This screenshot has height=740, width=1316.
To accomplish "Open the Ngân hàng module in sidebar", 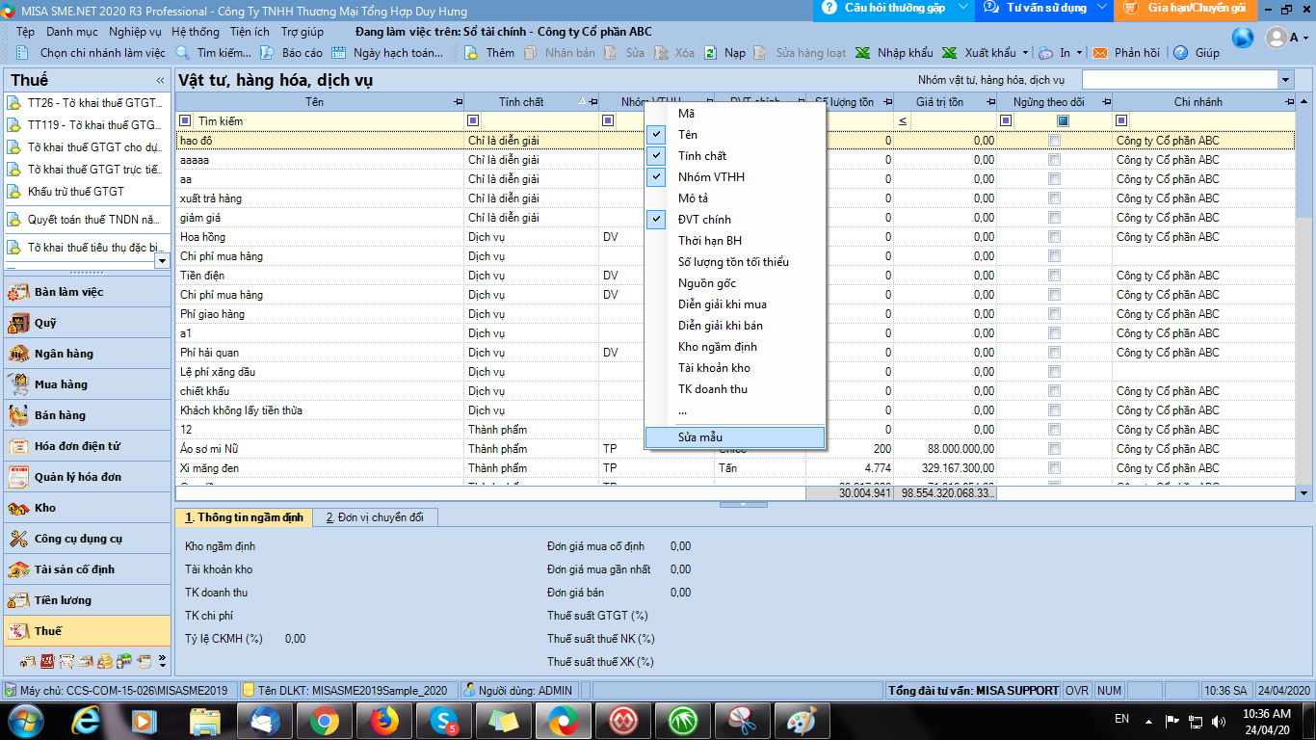I will tap(87, 354).
